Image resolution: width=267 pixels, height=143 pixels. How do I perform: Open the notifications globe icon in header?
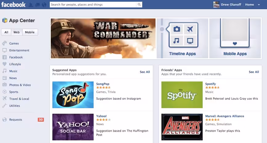click(44, 5)
